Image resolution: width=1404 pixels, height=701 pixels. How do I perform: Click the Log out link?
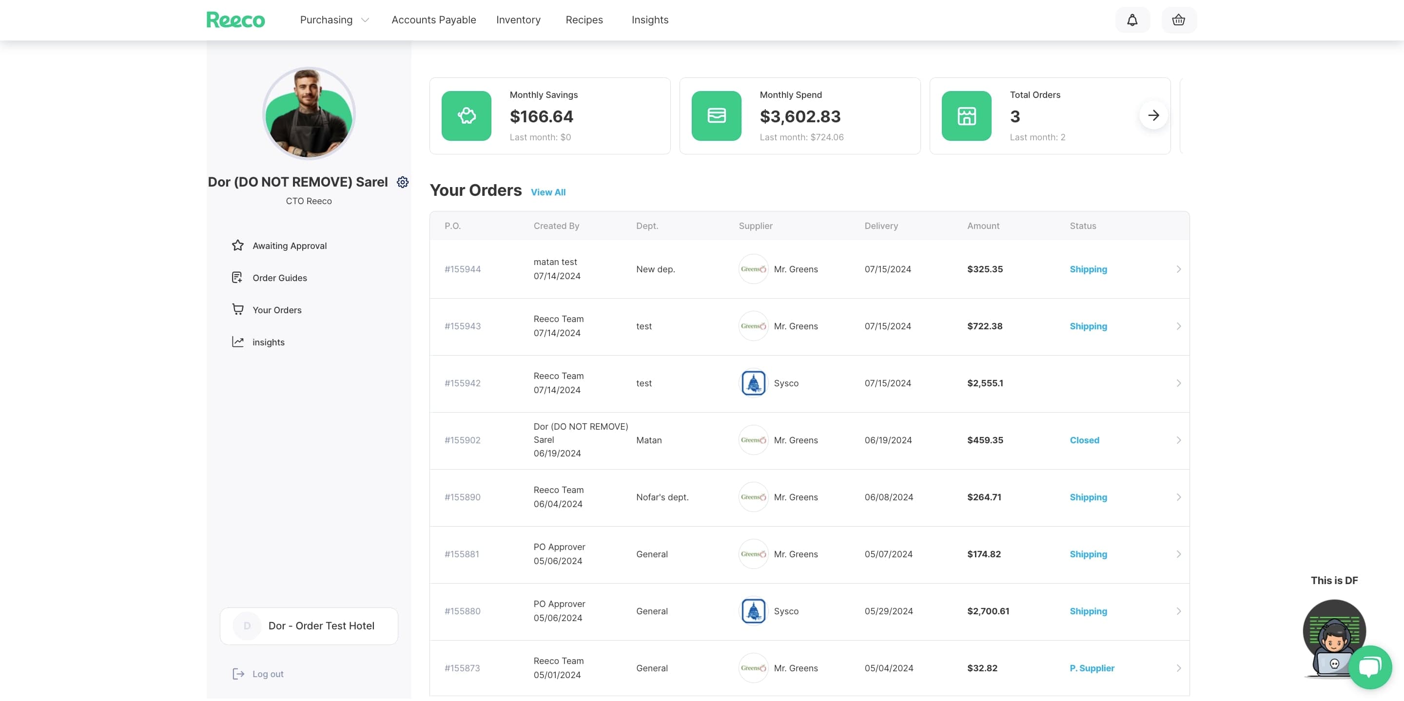tap(268, 674)
